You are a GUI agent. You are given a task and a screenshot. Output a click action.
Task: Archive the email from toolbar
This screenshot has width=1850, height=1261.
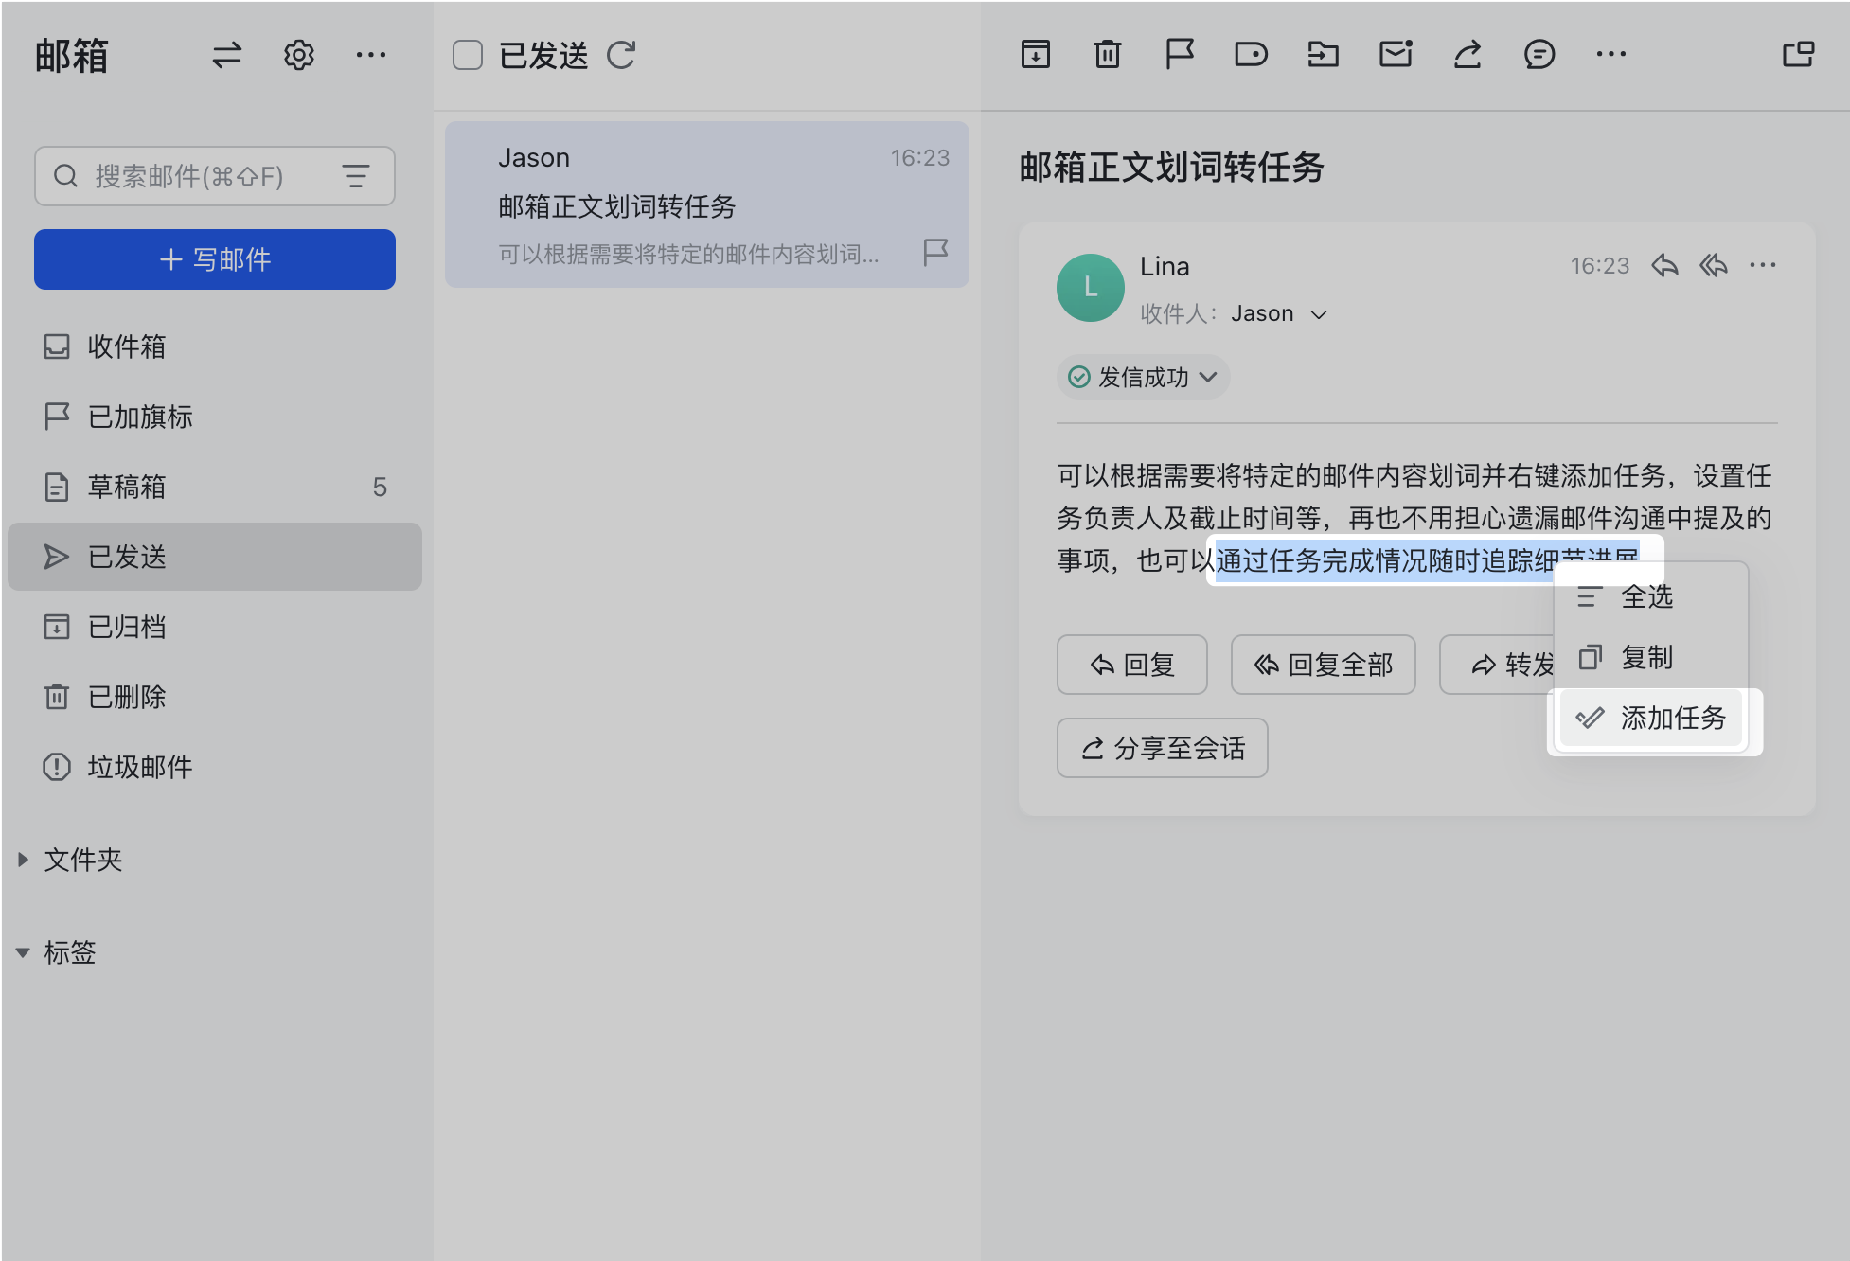click(1036, 55)
